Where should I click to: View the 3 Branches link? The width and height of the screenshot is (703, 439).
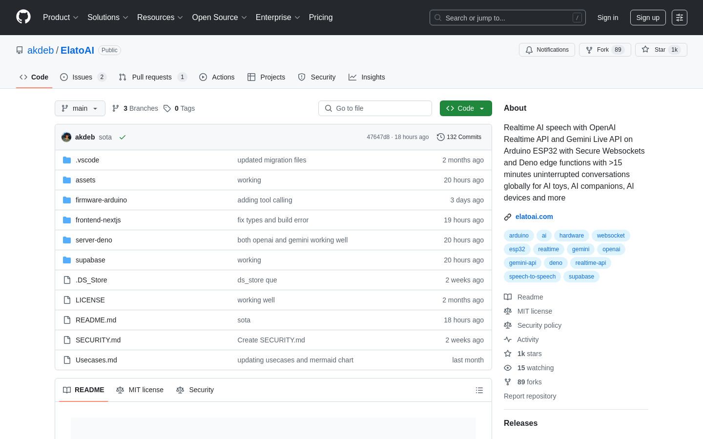pos(135,108)
